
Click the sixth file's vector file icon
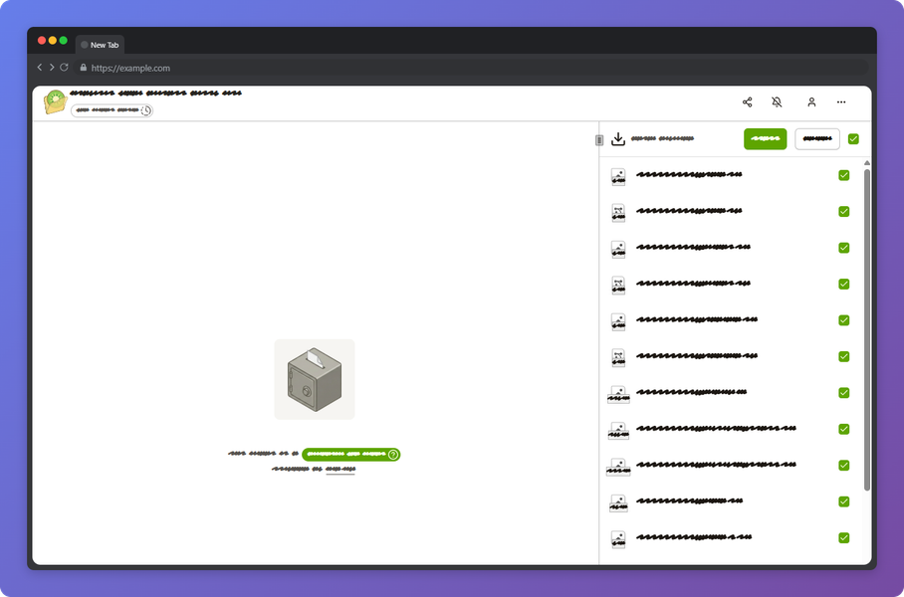click(x=618, y=358)
